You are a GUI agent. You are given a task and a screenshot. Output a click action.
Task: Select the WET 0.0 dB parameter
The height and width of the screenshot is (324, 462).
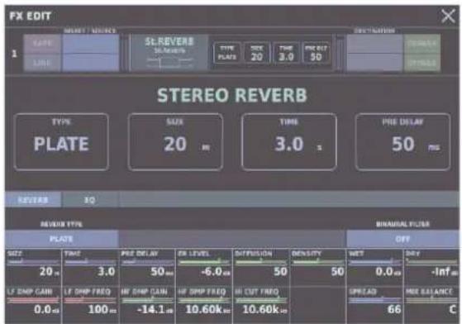[x=374, y=267]
